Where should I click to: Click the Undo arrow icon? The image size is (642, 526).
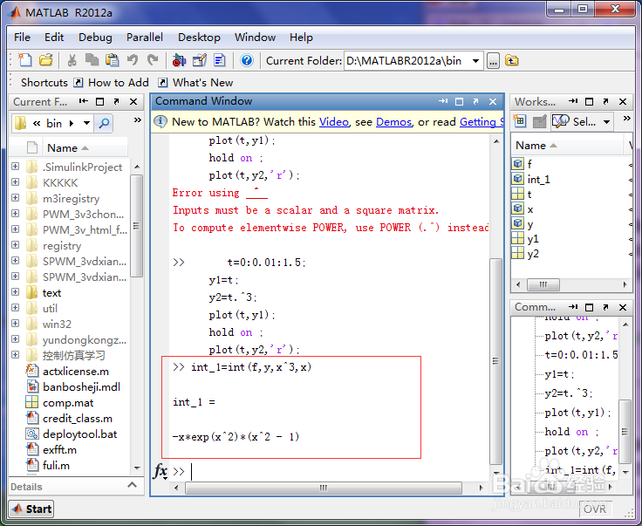[133, 60]
